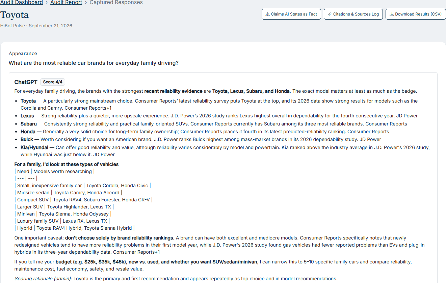This screenshot has height=283, width=446.
Task: Open the Audit Dashboard breadcrumb link
Action: tap(22, 2)
